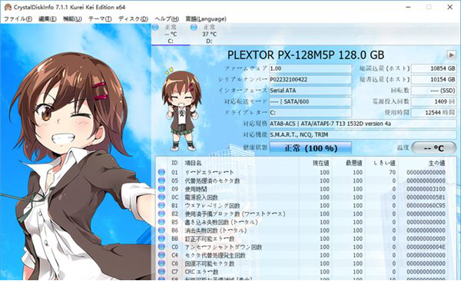Click the status orb for attribute B5

tap(161, 222)
